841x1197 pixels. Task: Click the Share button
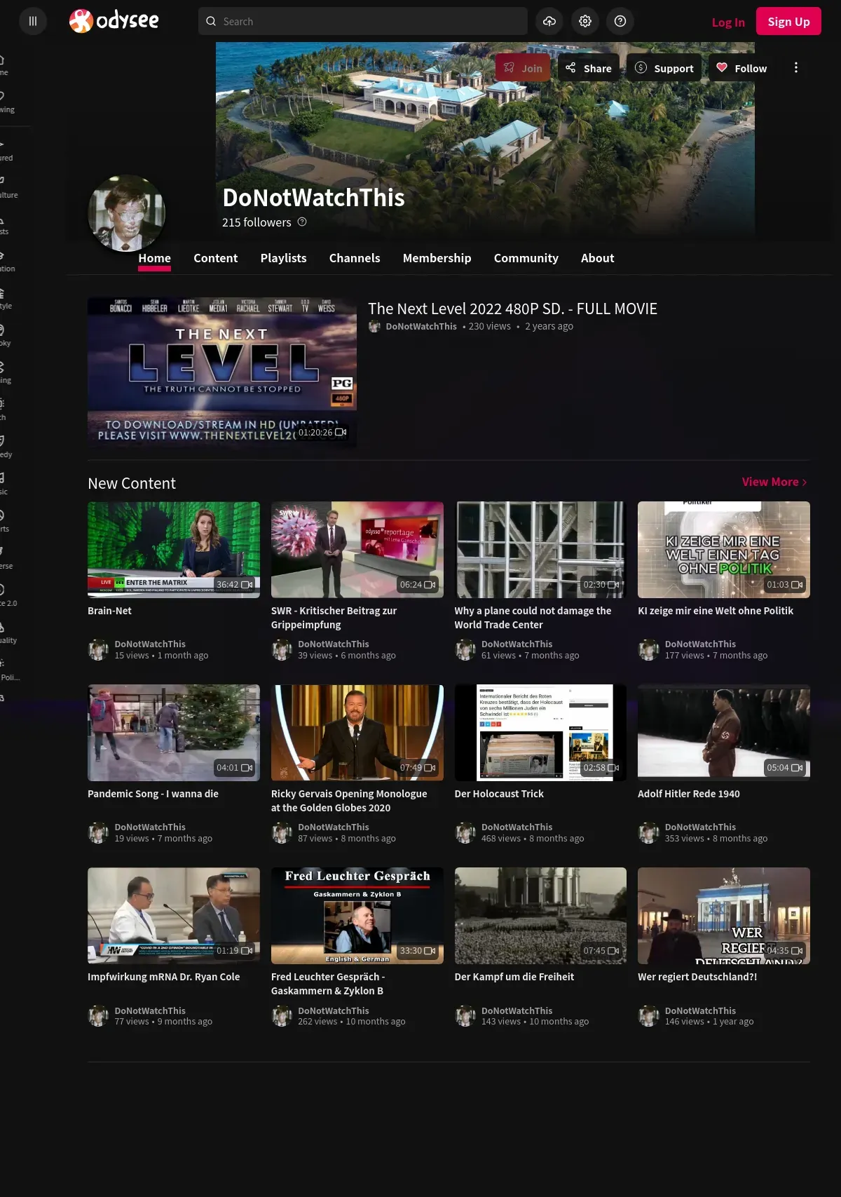(x=589, y=68)
